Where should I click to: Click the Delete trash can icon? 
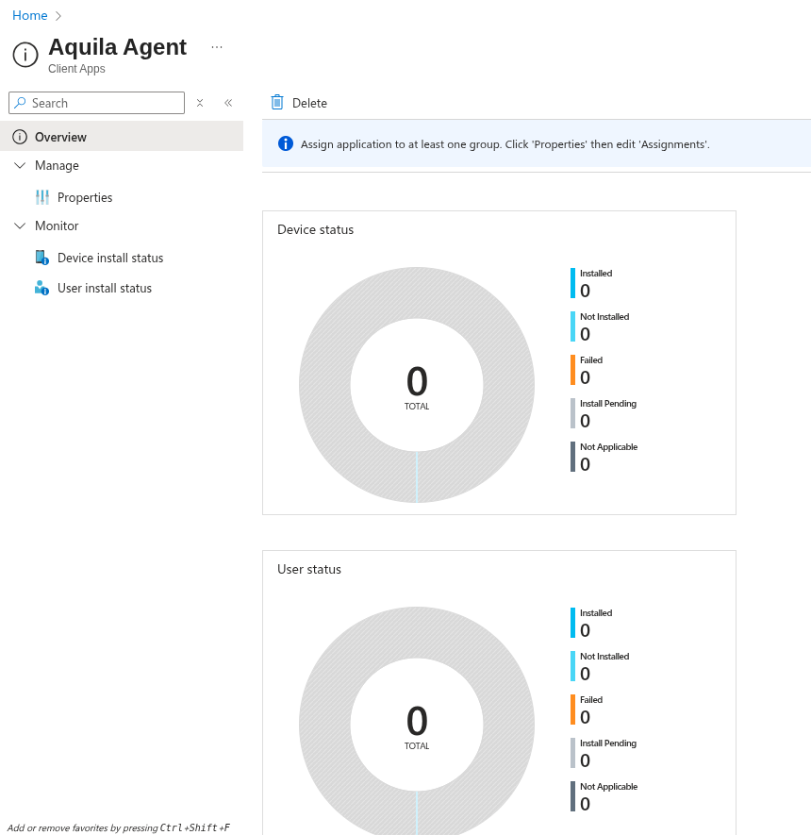coord(277,102)
